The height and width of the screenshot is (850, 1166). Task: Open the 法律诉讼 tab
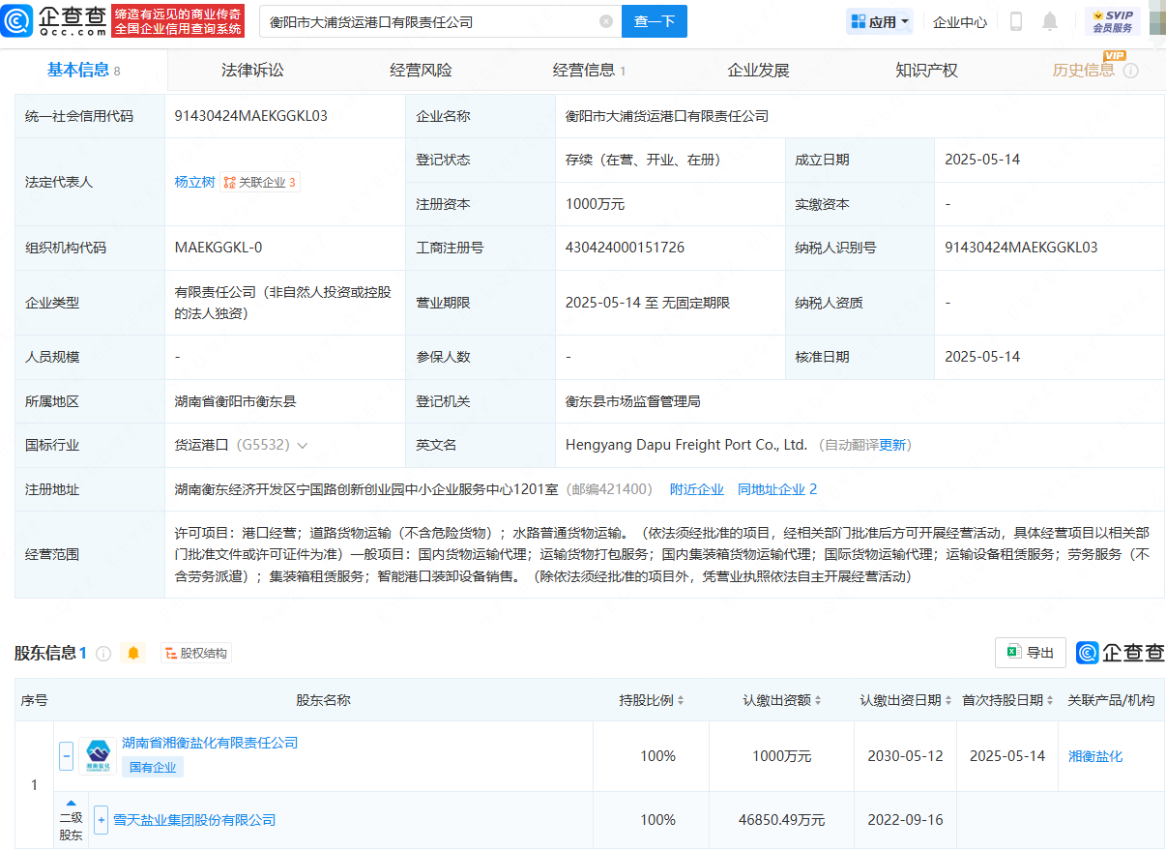(x=252, y=70)
